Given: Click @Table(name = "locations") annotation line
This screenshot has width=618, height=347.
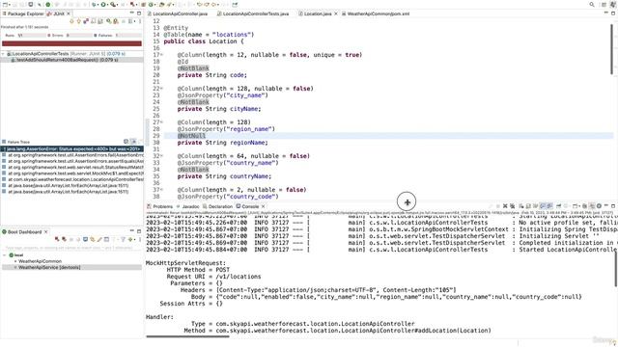Looking at the screenshot, I should [209, 35].
